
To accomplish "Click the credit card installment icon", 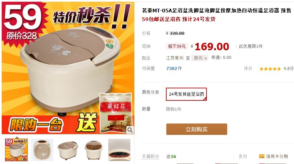I will click(x=262, y=156).
